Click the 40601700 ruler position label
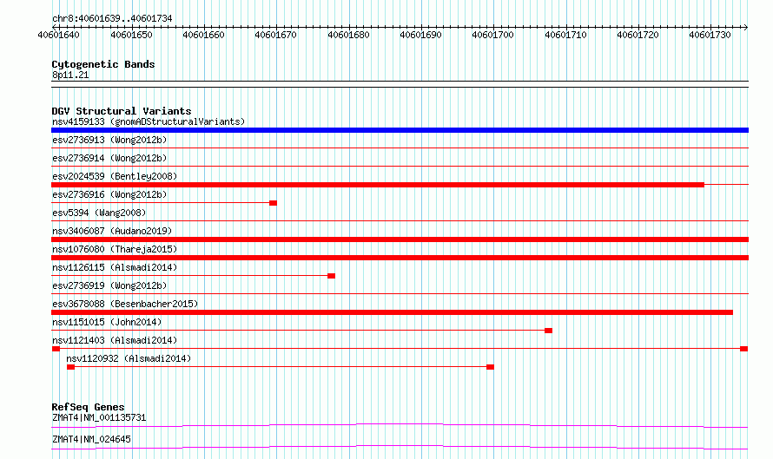 tap(493, 35)
